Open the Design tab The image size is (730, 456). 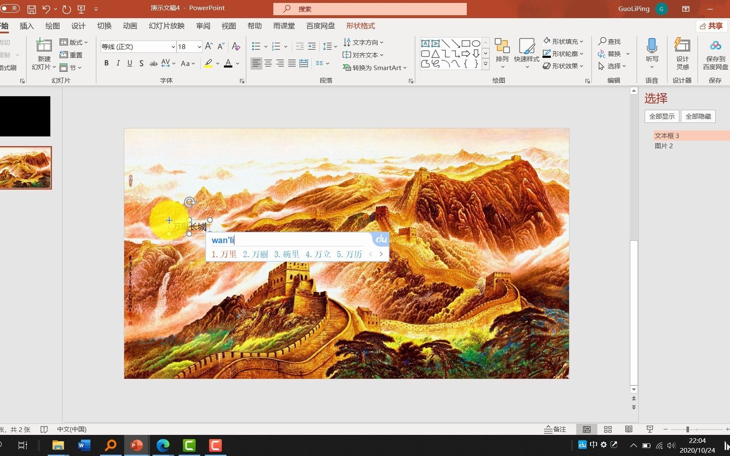click(x=78, y=26)
